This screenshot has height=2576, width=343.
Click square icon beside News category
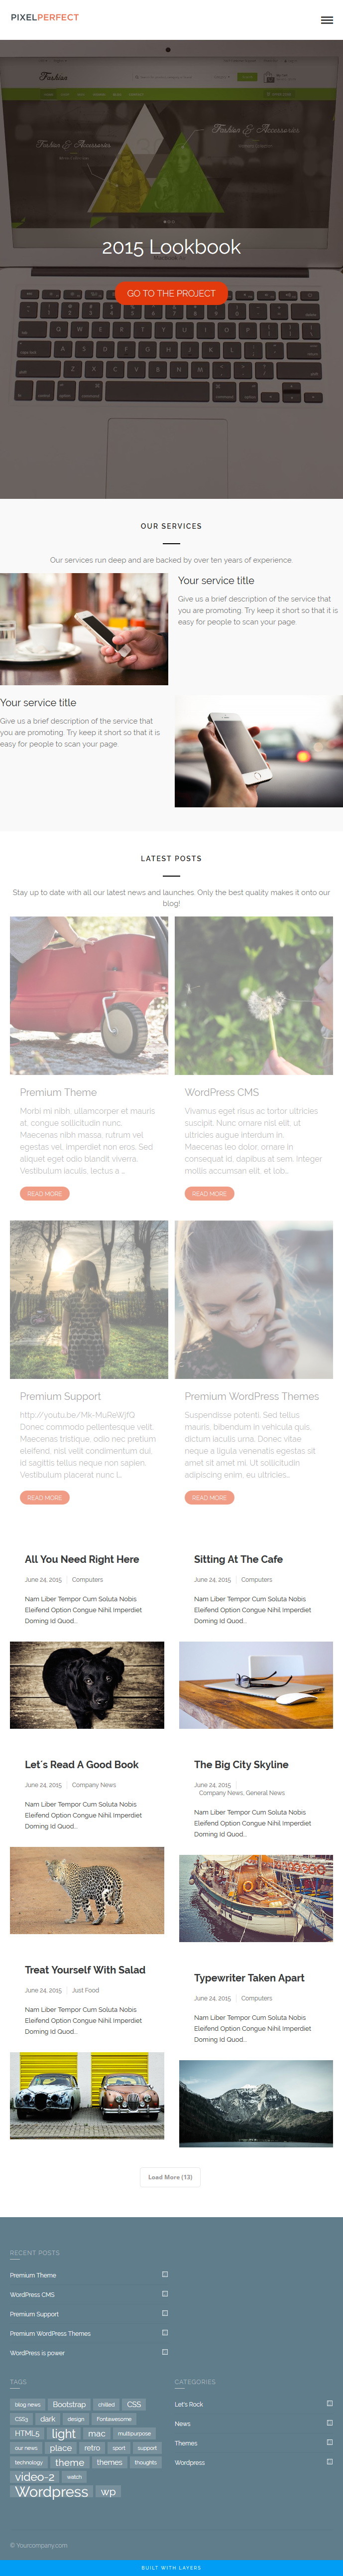pos(330,2422)
